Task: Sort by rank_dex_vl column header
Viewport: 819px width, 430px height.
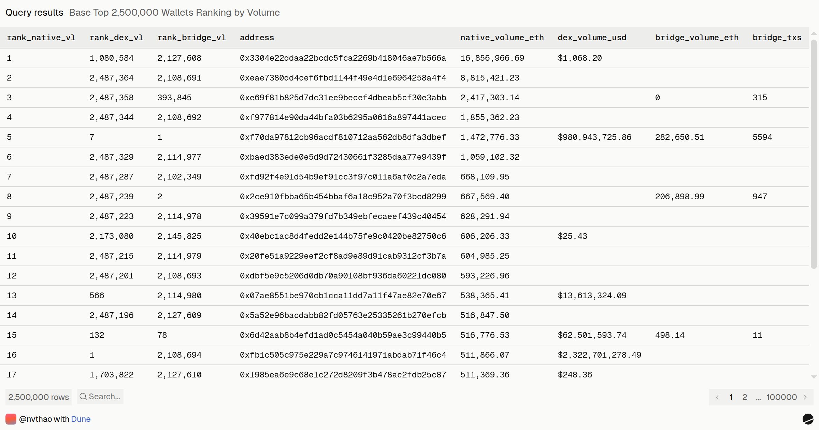Action: point(116,38)
